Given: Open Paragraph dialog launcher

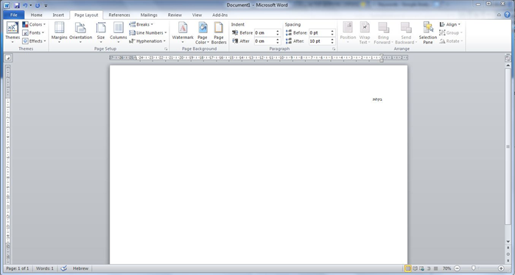Looking at the screenshot, I should tap(334, 49).
